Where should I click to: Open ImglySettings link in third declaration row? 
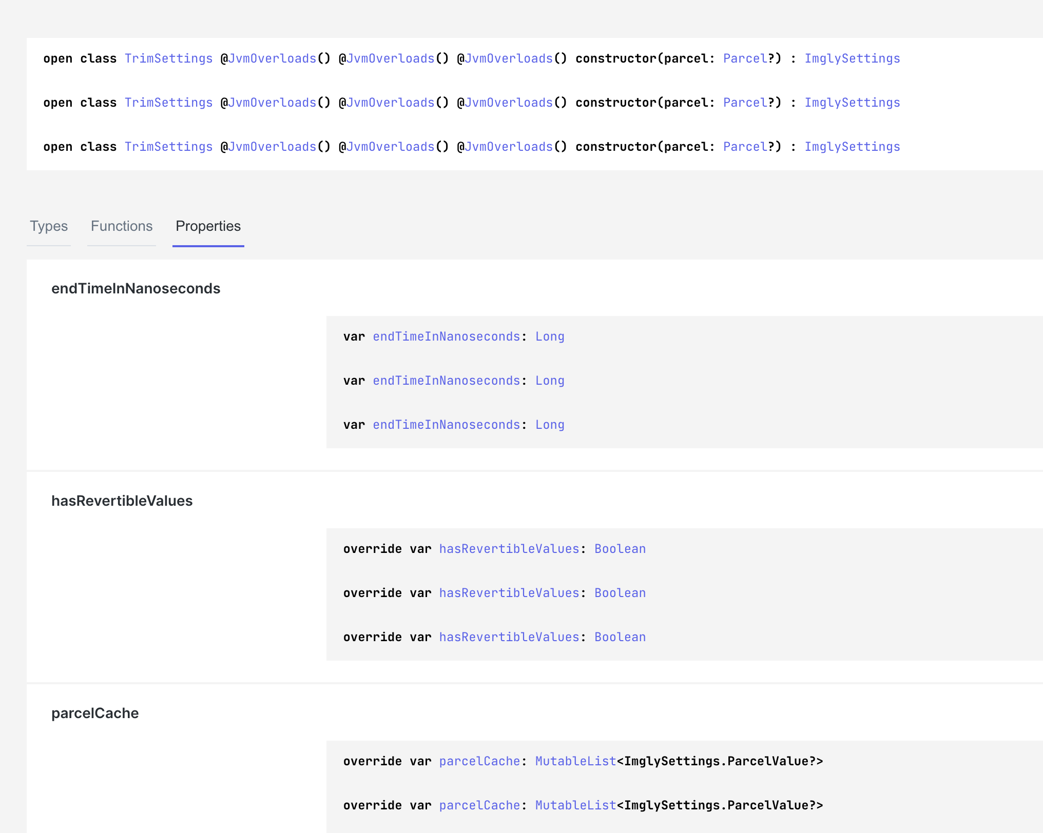[x=852, y=146]
